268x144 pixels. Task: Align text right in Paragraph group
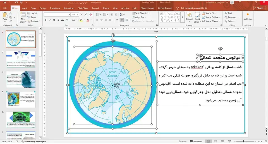(x=106, y=20)
